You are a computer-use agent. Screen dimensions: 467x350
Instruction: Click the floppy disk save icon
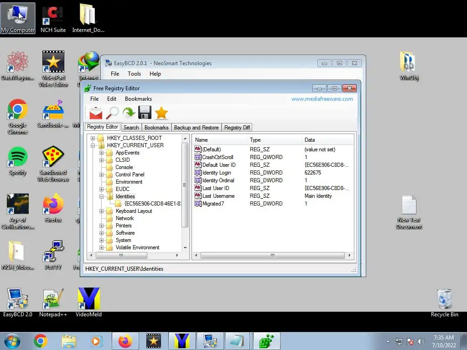pyautogui.click(x=145, y=113)
